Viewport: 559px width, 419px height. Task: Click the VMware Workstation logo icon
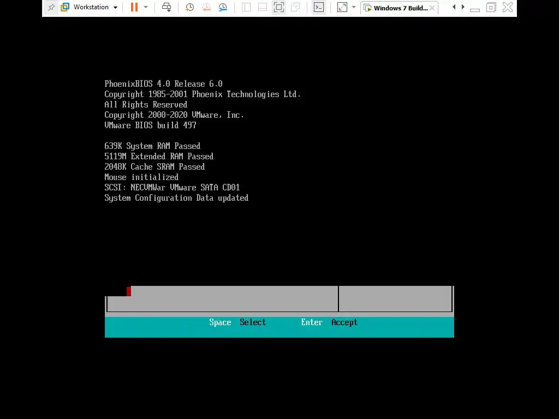(x=65, y=7)
